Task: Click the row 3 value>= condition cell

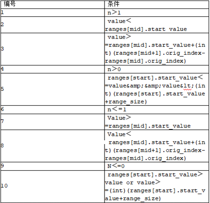Action: coord(157,49)
